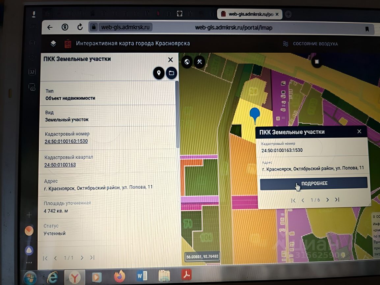Click the browser address bar URL
This screenshot has width=380, height=285.
click(x=233, y=28)
